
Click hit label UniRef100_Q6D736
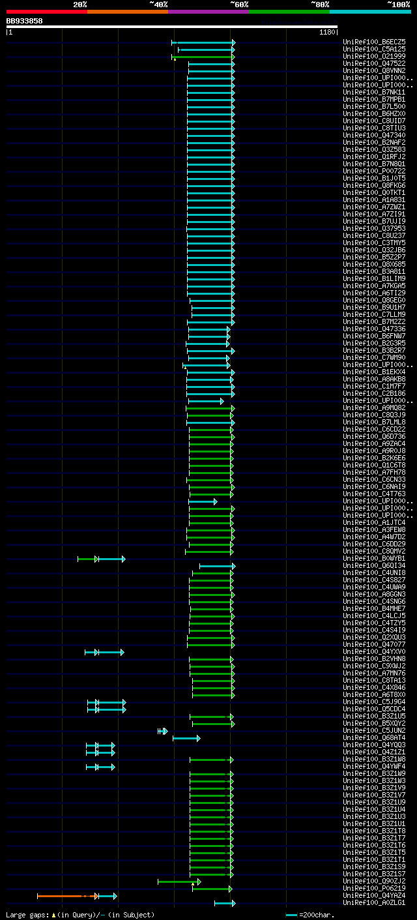[374, 436]
